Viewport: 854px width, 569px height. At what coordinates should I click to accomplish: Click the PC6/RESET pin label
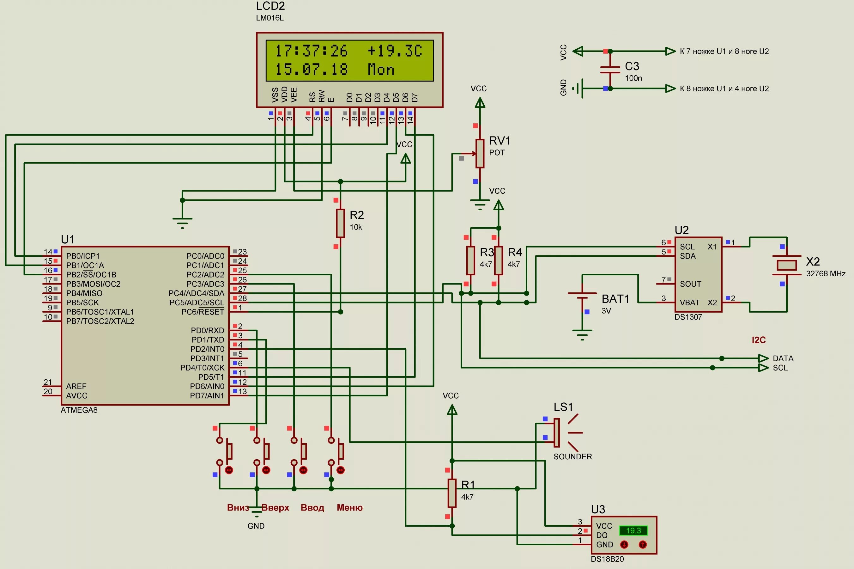point(203,312)
